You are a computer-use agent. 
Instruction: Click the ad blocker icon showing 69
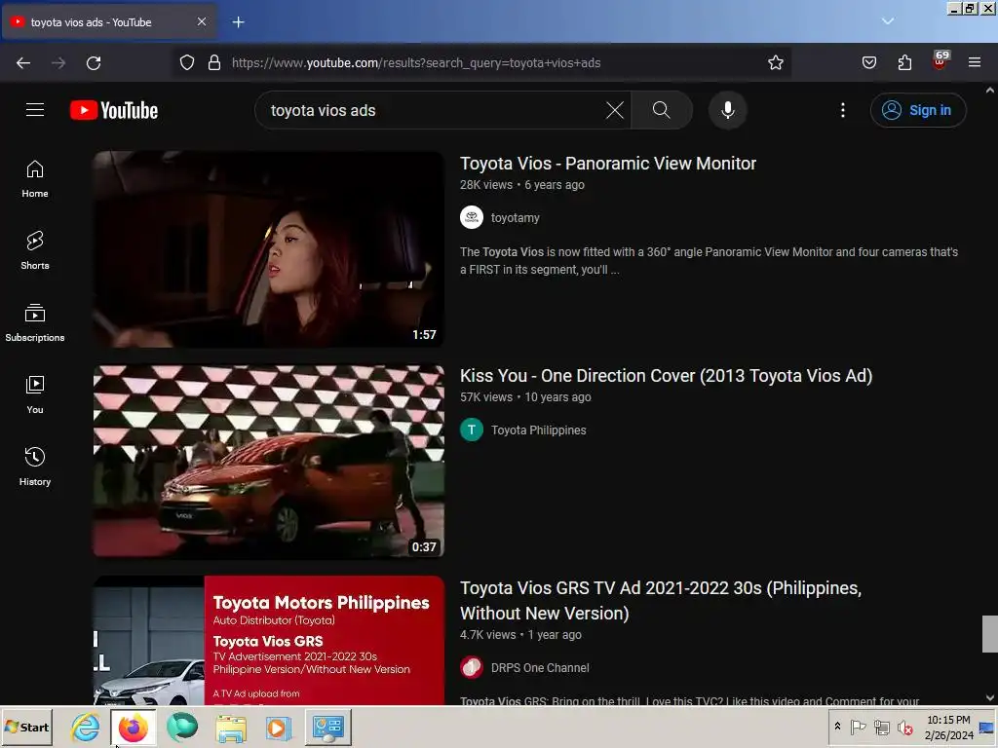pos(940,61)
